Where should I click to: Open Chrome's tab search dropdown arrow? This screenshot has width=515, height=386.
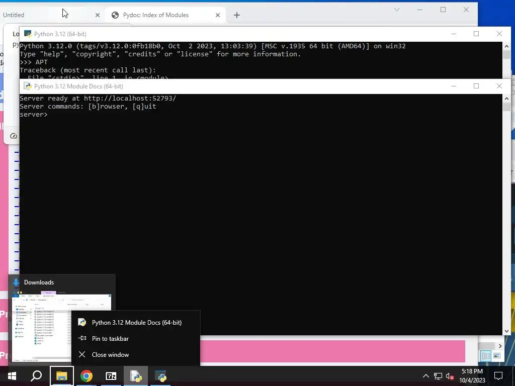click(x=397, y=10)
